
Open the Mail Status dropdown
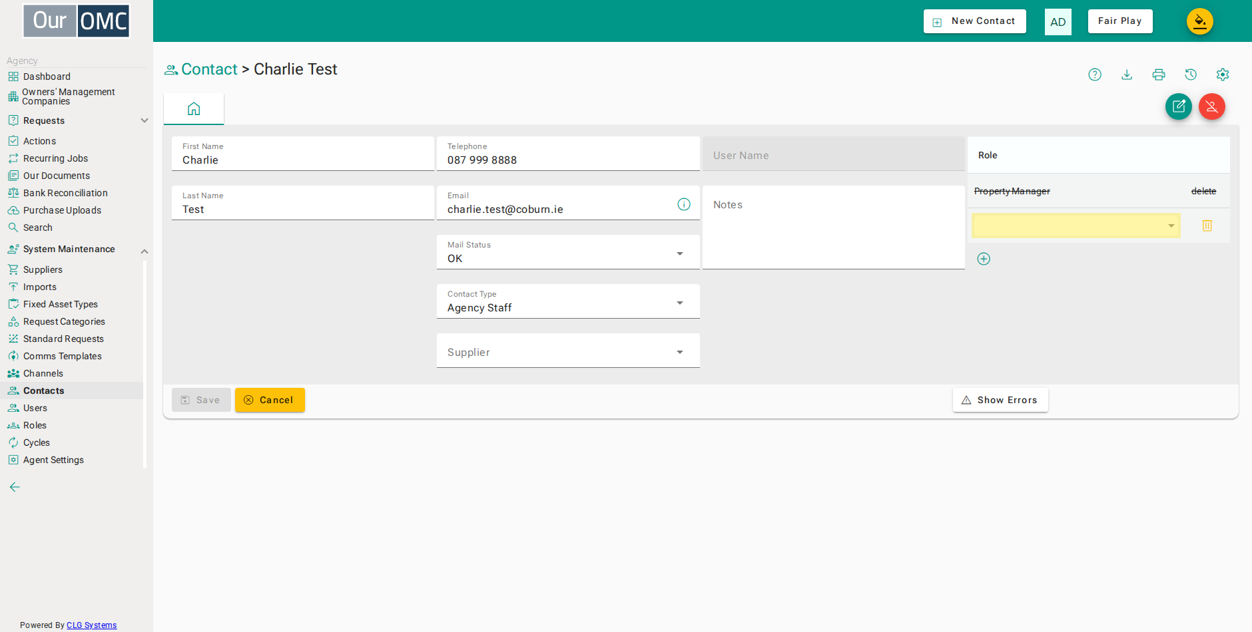coord(568,252)
